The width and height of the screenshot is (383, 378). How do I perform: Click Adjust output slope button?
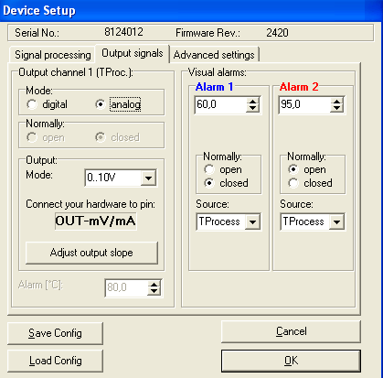(x=91, y=253)
